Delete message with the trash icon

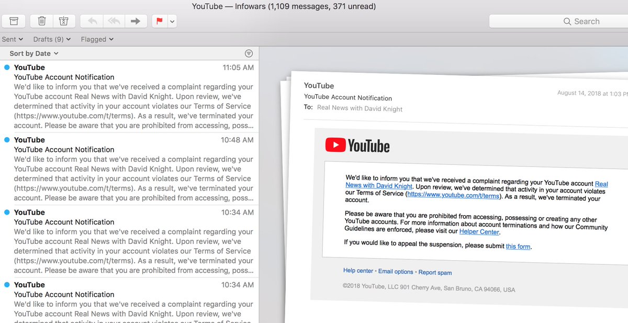(42, 21)
